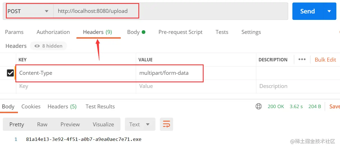Open the Pre-request Script tab

(180, 32)
